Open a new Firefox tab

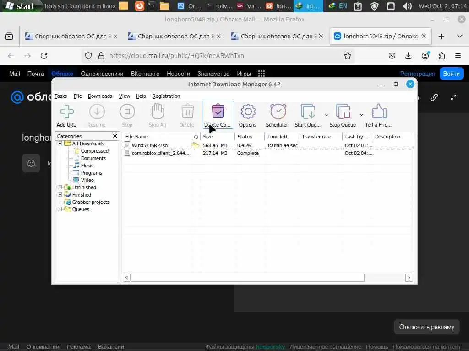click(441, 37)
